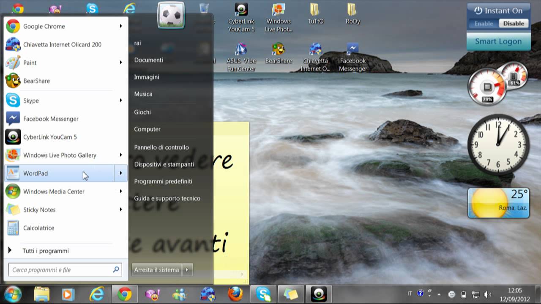
Task: Switch to Google Chrome on the taskbar
Action: click(x=124, y=294)
